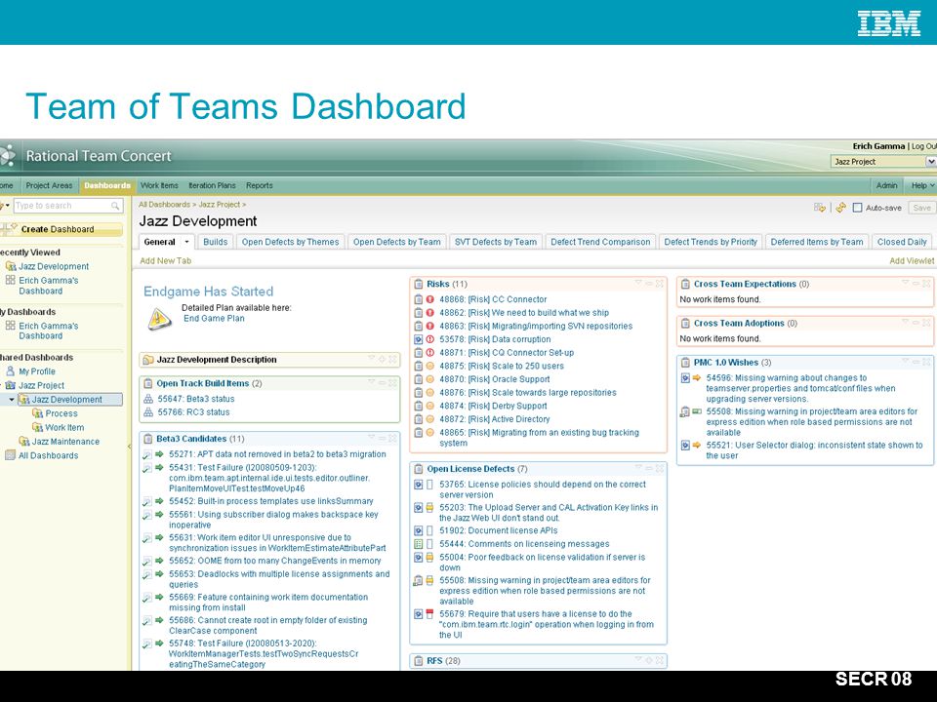Click the Risks viewlet header icon
The height and width of the screenshot is (702, 937).
(x=419, y=284)
